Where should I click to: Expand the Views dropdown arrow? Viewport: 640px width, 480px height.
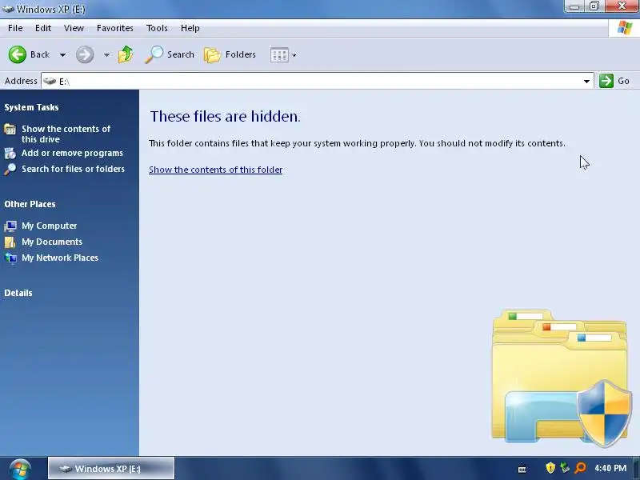click(x=294, y=55)
